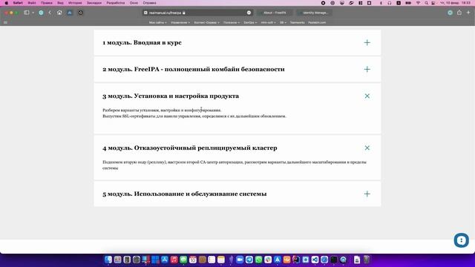The width and height of the screenshot is (475, 267).
Task: Open Launchpad from the Dock
Action: pos(117,260)
